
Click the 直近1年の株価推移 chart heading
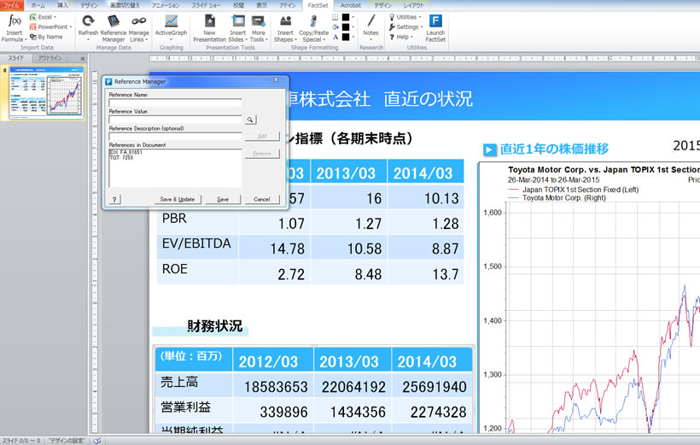pyautogui.click(x=554, y=149)
